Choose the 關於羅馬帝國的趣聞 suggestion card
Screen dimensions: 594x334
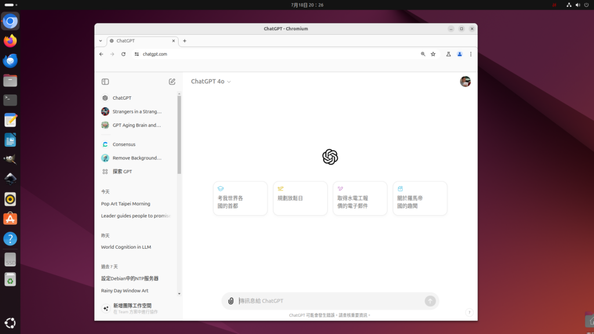pyautogui.click(x=420, y=198)
